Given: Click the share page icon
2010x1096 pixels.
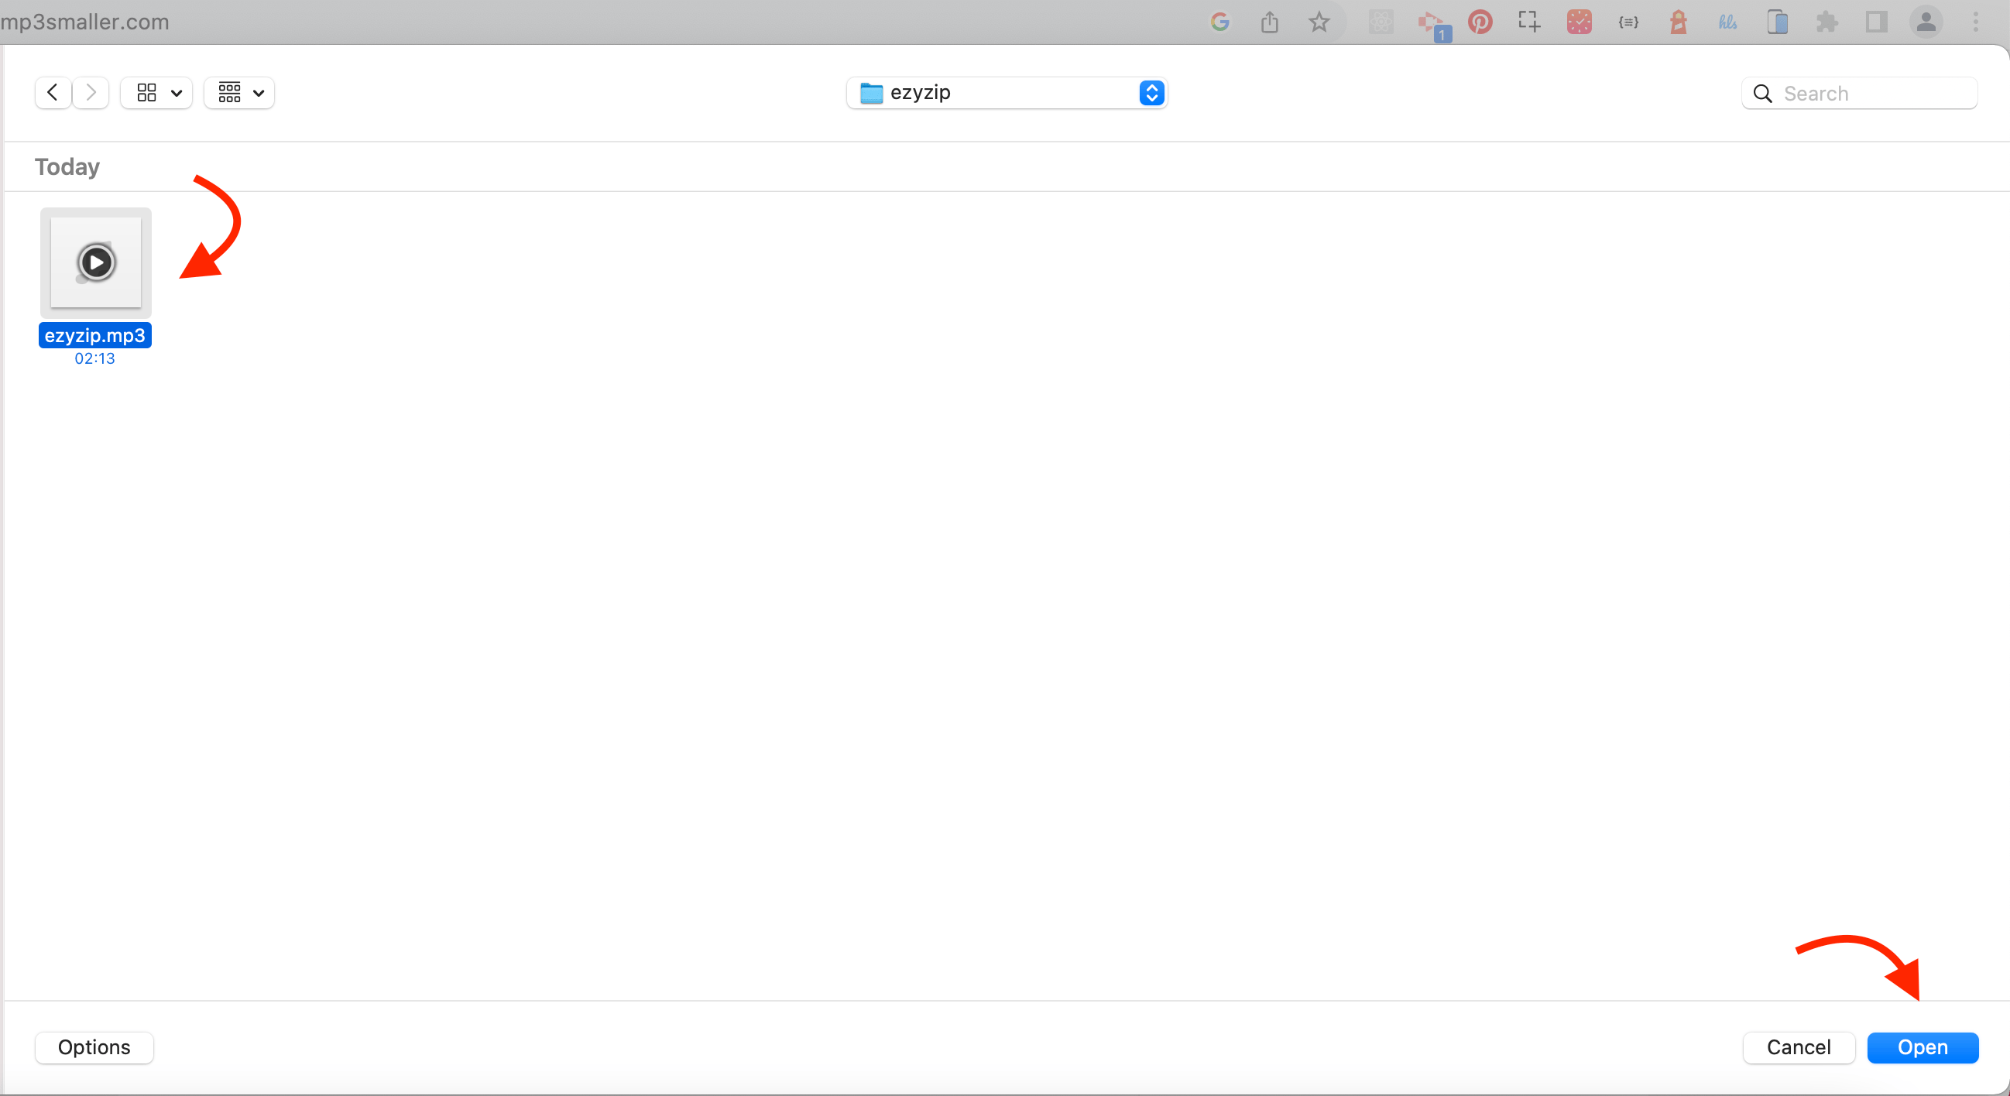Looking at the screenshot, I should point(1270,22).
